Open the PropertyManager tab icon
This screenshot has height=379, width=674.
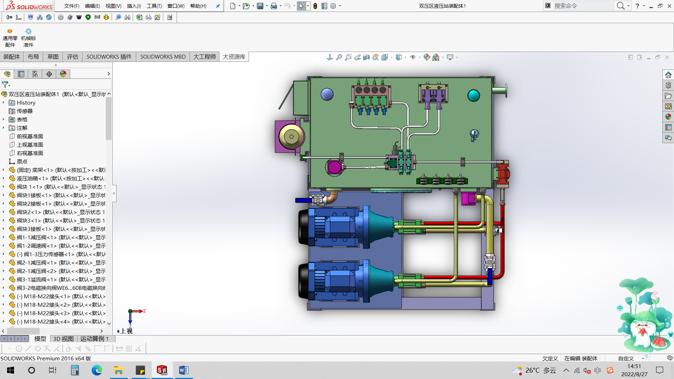[21, 74]
